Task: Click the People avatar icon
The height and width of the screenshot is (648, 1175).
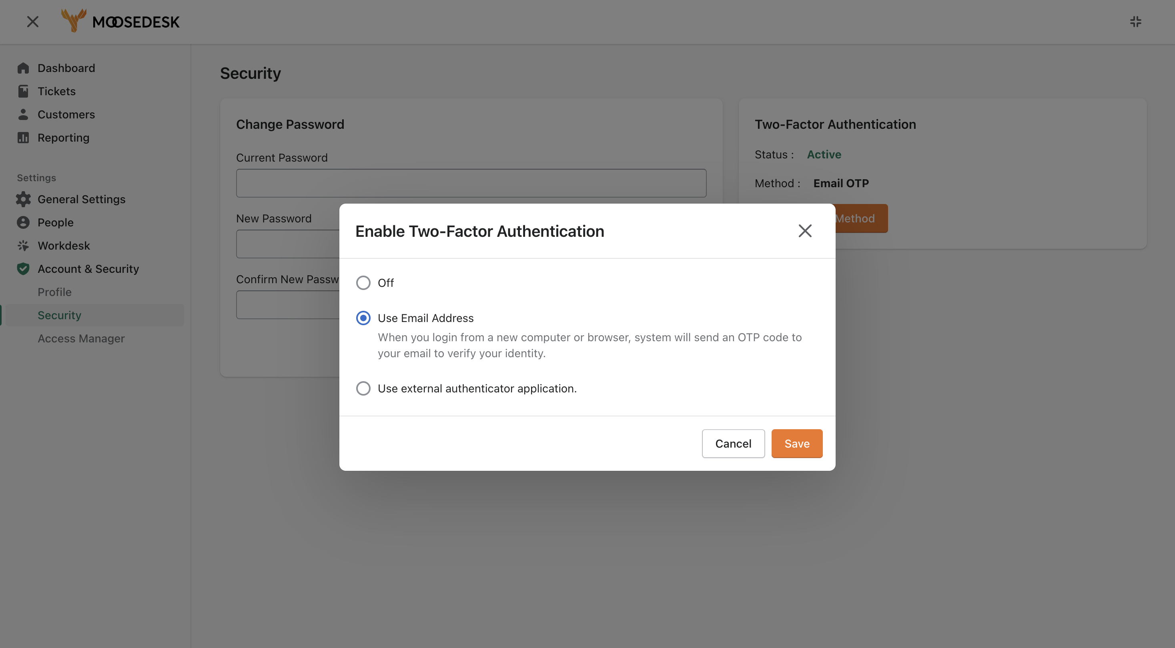Action: point(23,222)
